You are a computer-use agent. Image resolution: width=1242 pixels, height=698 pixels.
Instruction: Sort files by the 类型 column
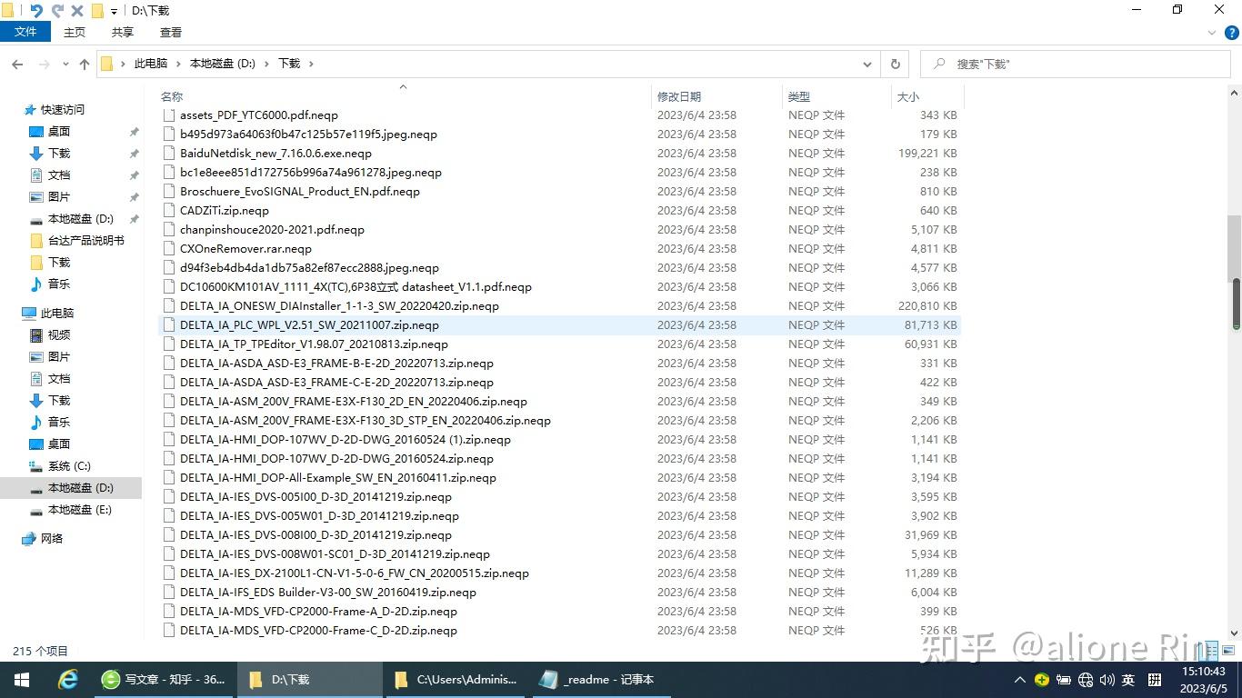(799, 96)
